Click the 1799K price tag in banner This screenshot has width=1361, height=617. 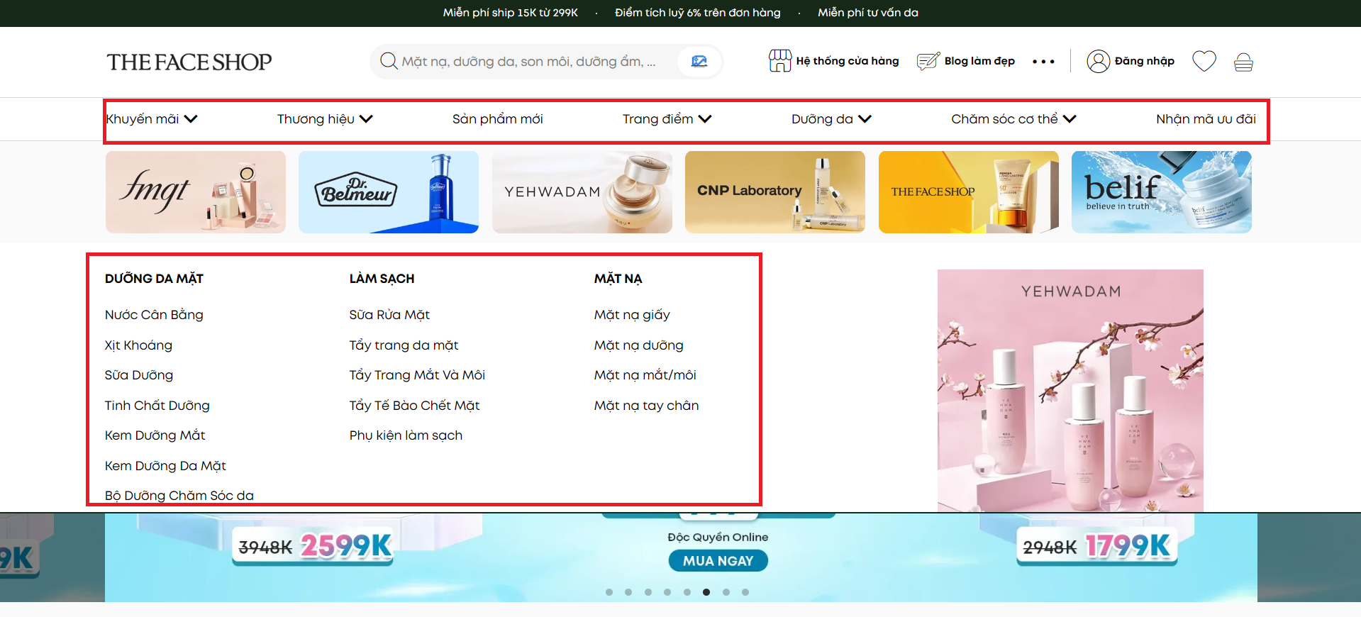[1128, 546]
